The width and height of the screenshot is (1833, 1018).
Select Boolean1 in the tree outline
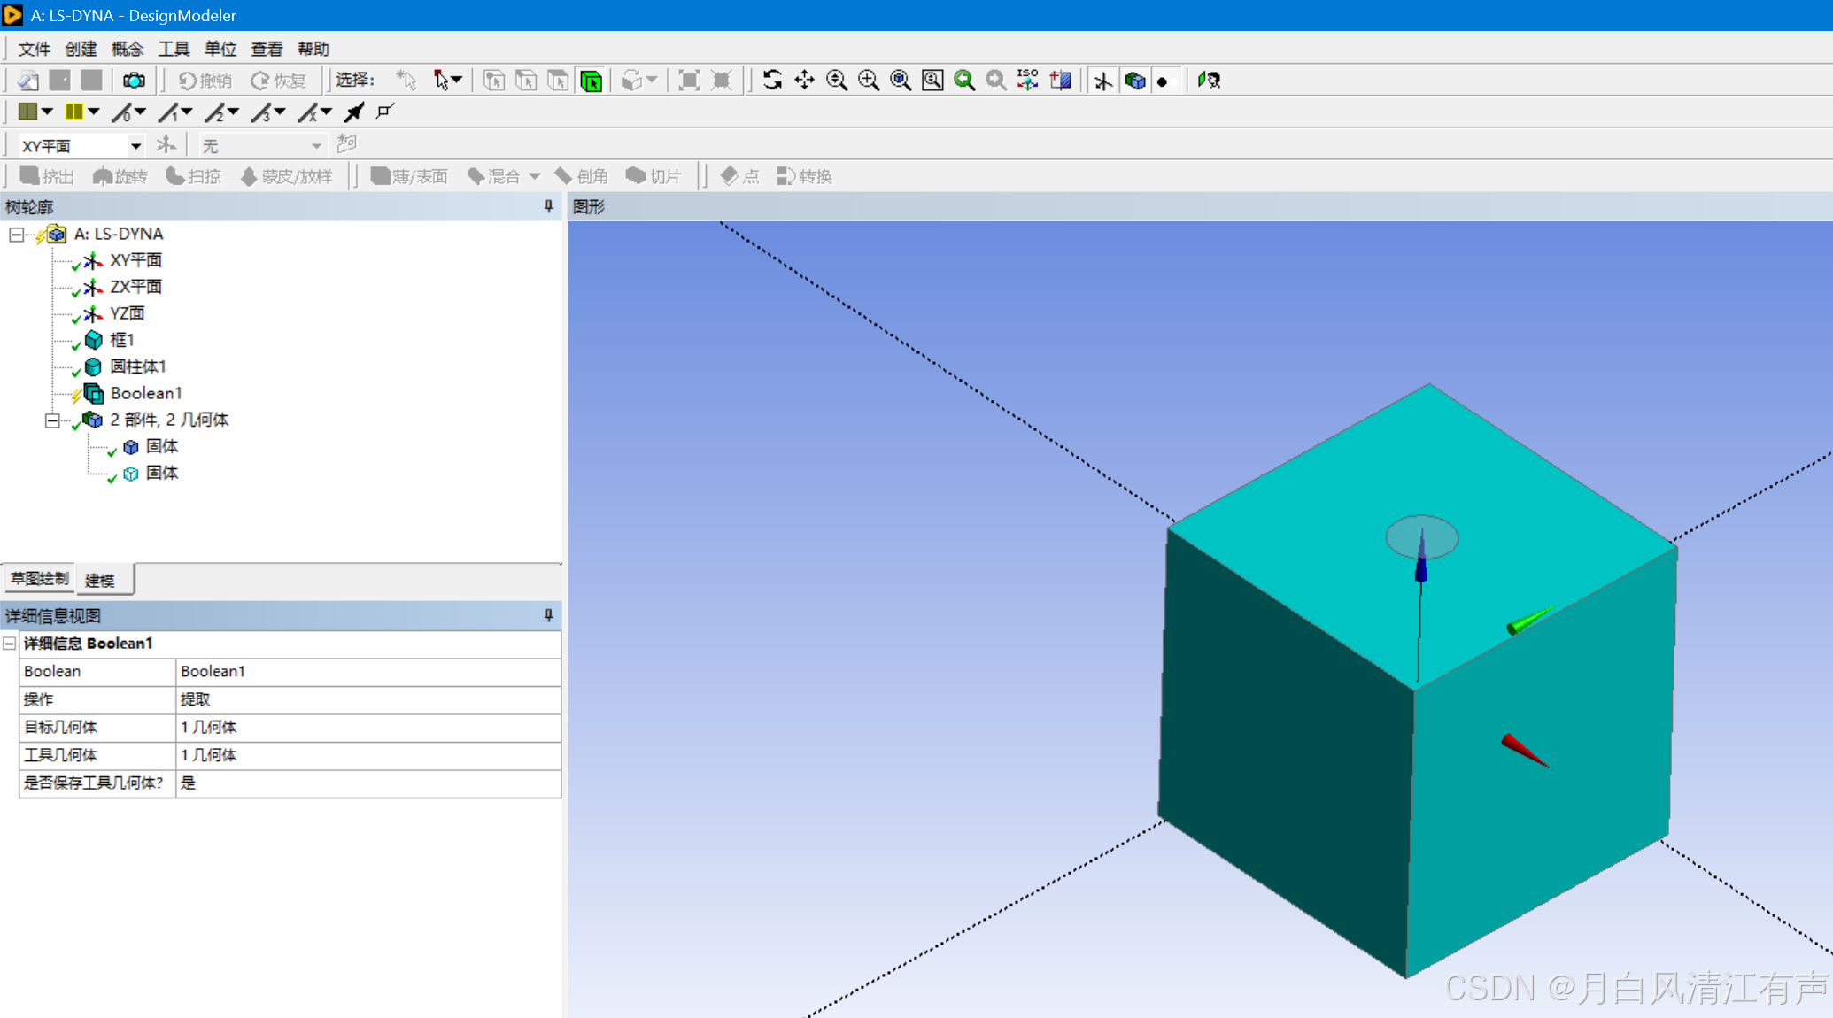click(x=145, y=393)
